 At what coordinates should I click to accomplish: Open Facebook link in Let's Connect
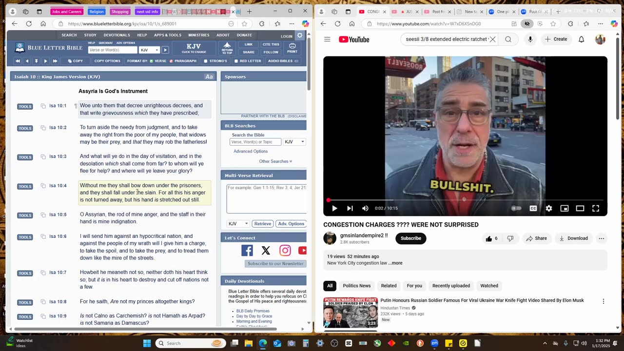pyautogui.click(x=247, y=251)
